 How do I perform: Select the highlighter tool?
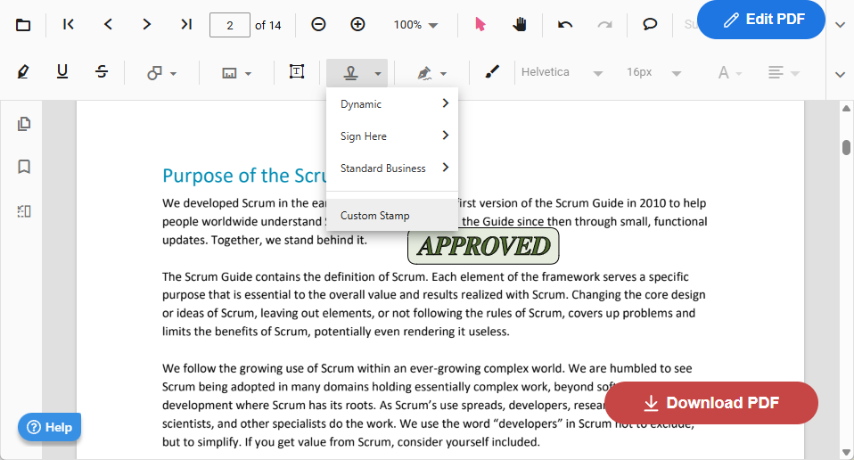point(23,72)
